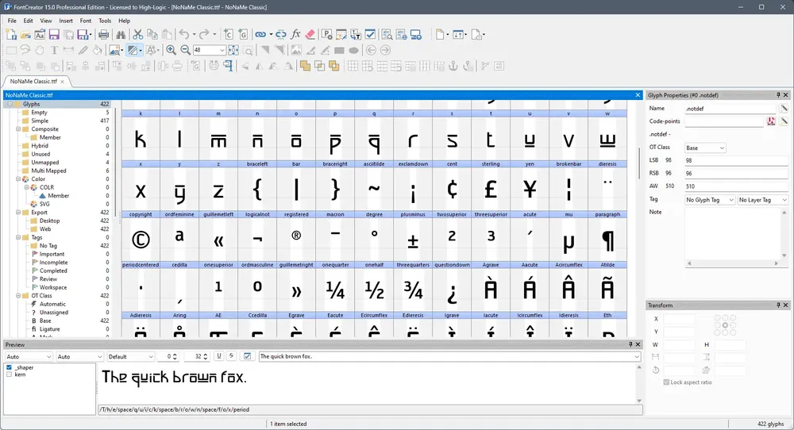The image size is (794, 430).
Task: Click the fx glyph transformer icon
Action: (x=295, y=34)
